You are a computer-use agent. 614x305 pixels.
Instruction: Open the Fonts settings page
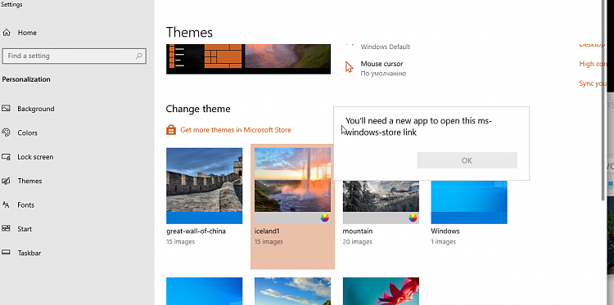click(x=26, y=205)
